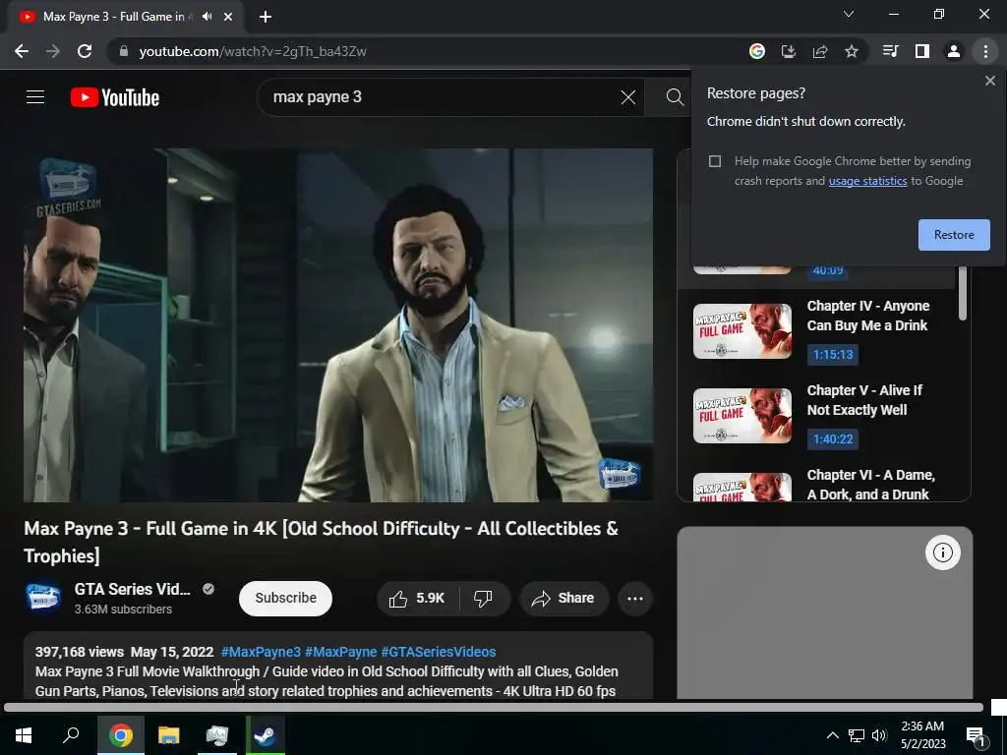Open Chapter IV thumbnail in playlist
The height and width of the screenshot is (755, 1007).
coord(742,331)
